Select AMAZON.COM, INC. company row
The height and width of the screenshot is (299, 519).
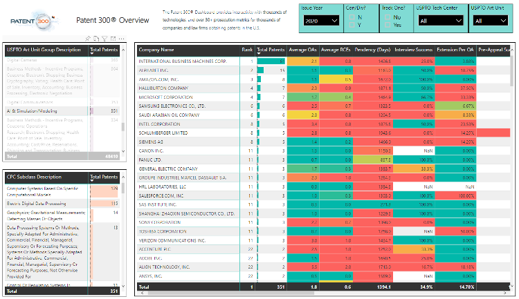(x=323, y=79)
